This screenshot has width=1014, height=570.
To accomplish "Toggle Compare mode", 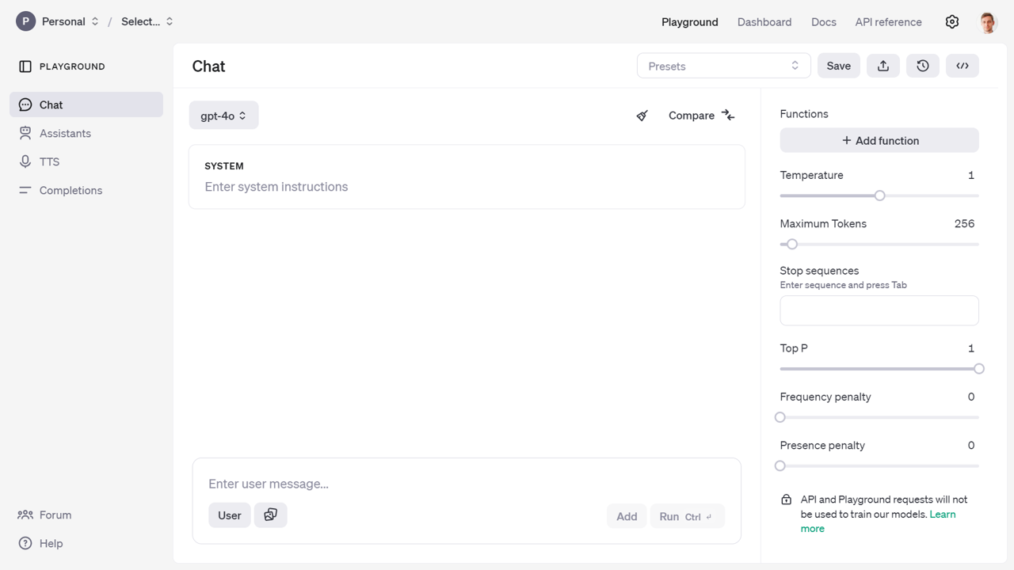I will pyautogui.click(x=701, y=116).
